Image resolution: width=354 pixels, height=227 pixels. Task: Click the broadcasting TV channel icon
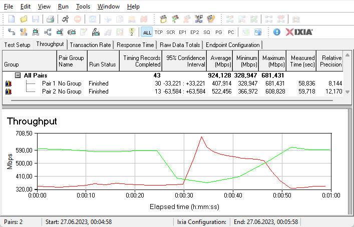[x=72, y=32]
